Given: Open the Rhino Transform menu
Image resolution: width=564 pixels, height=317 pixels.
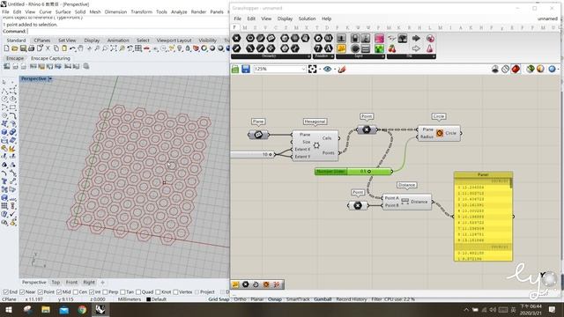Looking at the screenshot, I should tap(141, 11).
